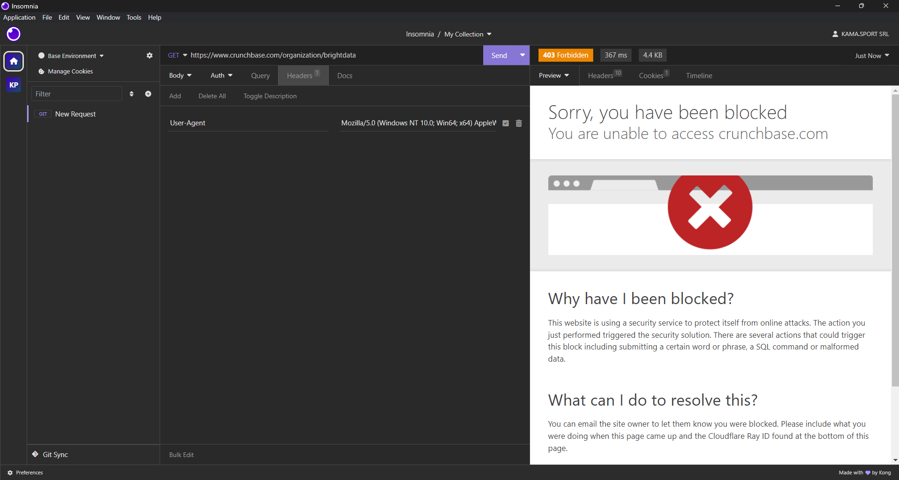899x480 pixels.
Task: Select the KP project icon in sidebar
Action: (13, 85)
